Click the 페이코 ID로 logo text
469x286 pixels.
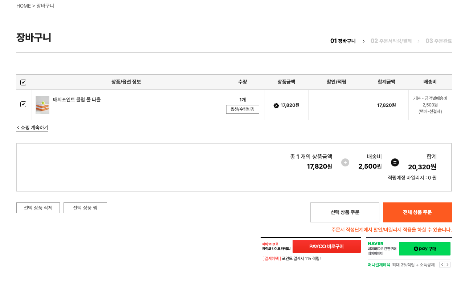pos(270,244)
